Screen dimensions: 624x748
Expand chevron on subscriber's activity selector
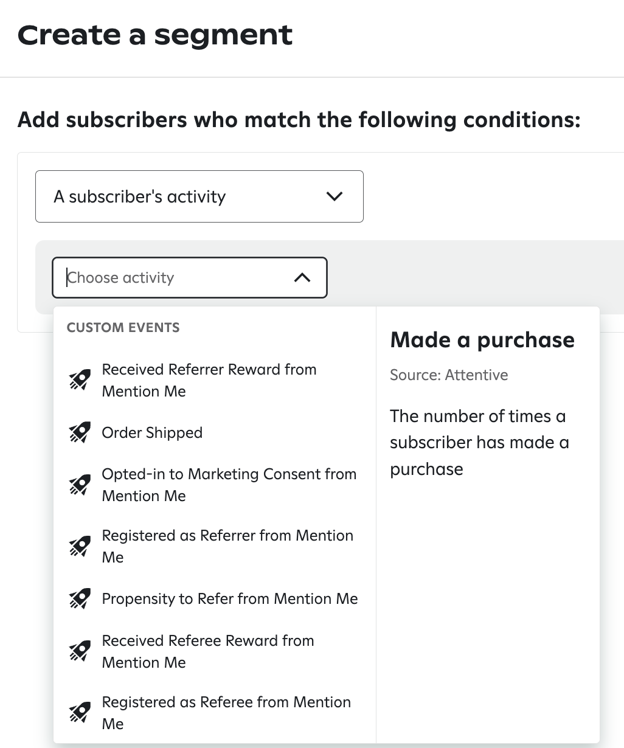[335, 196]
